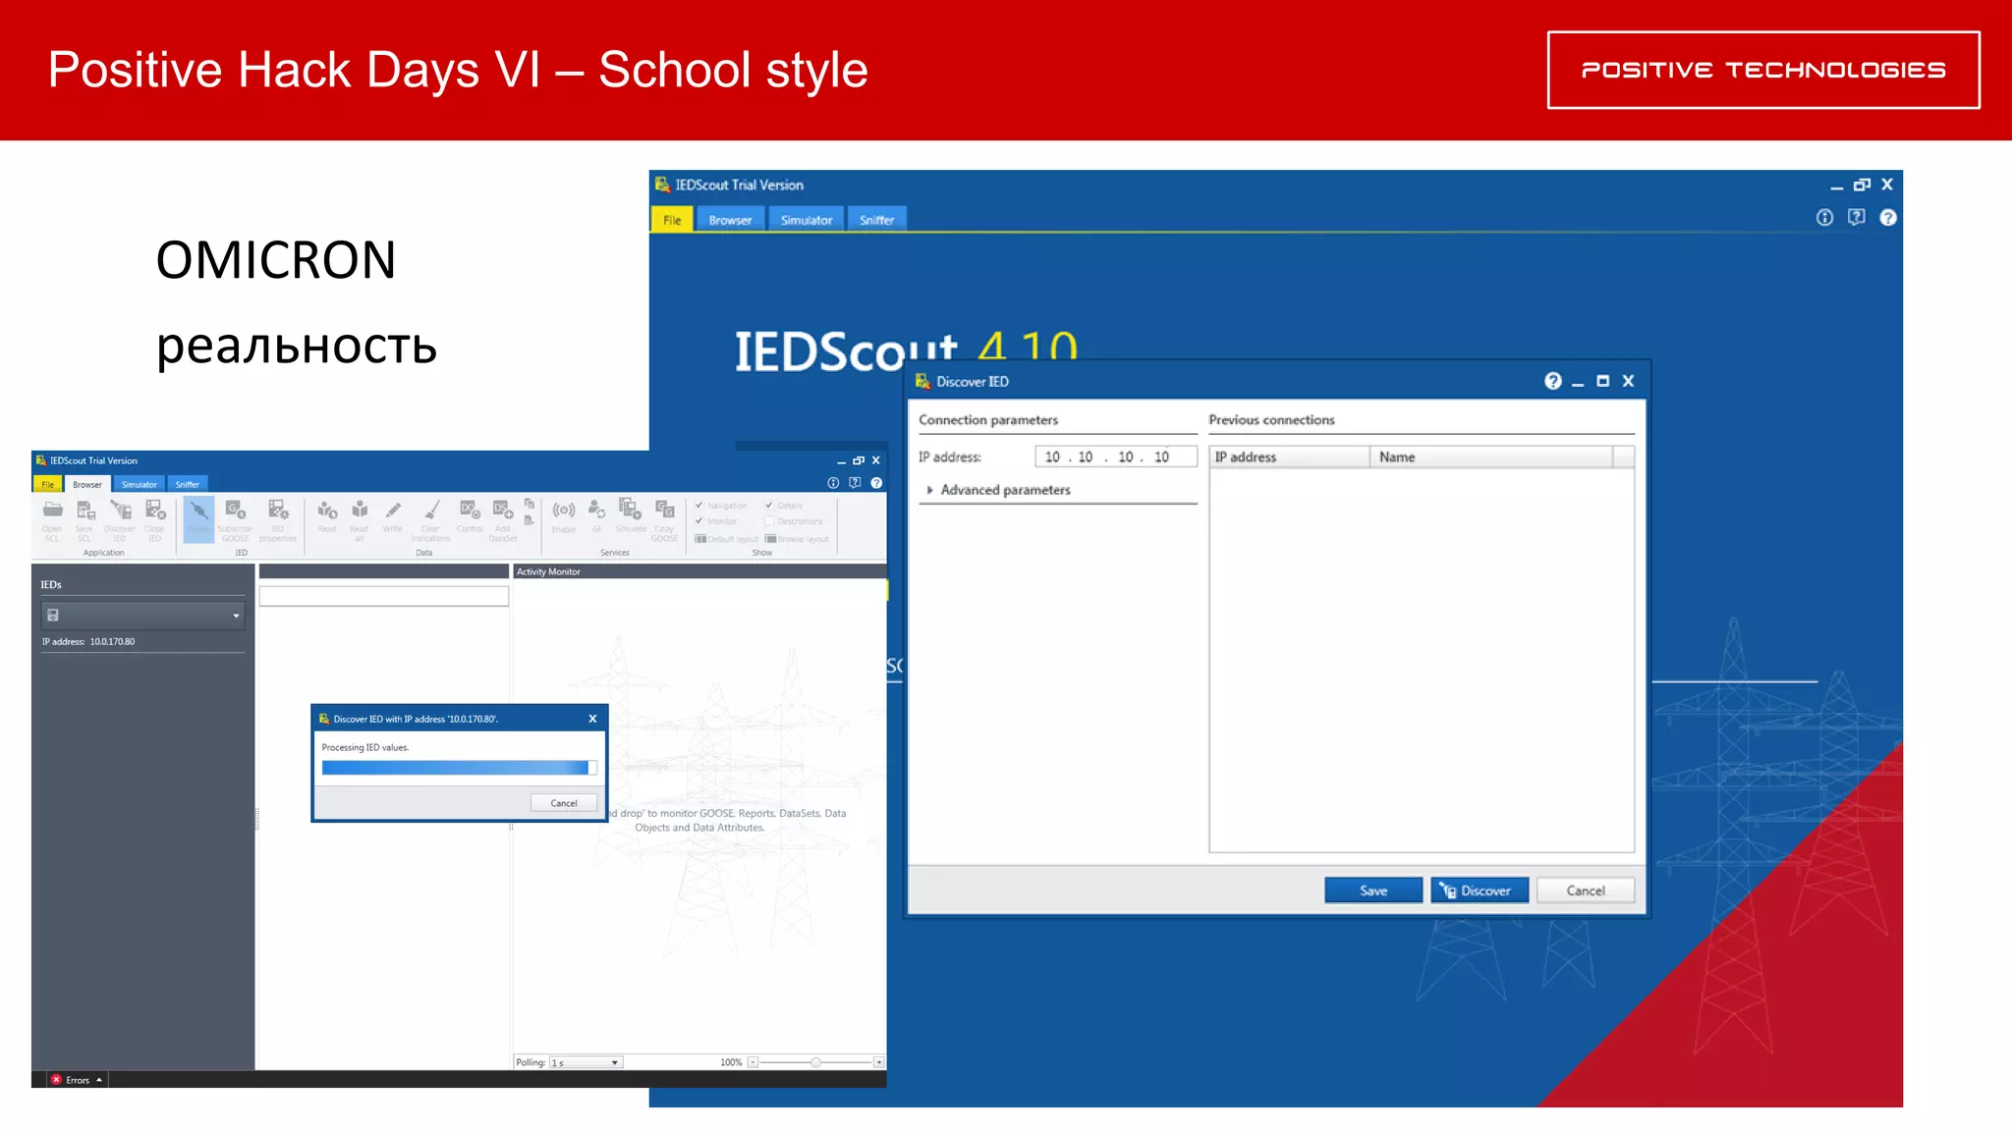This screenshot has height=1131, width=2012.
Task: Click the feedback icon in the large IEDScout window
Action: [1856, 218]
